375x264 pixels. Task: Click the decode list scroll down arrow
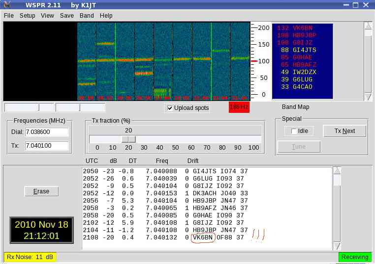point(337,246)
